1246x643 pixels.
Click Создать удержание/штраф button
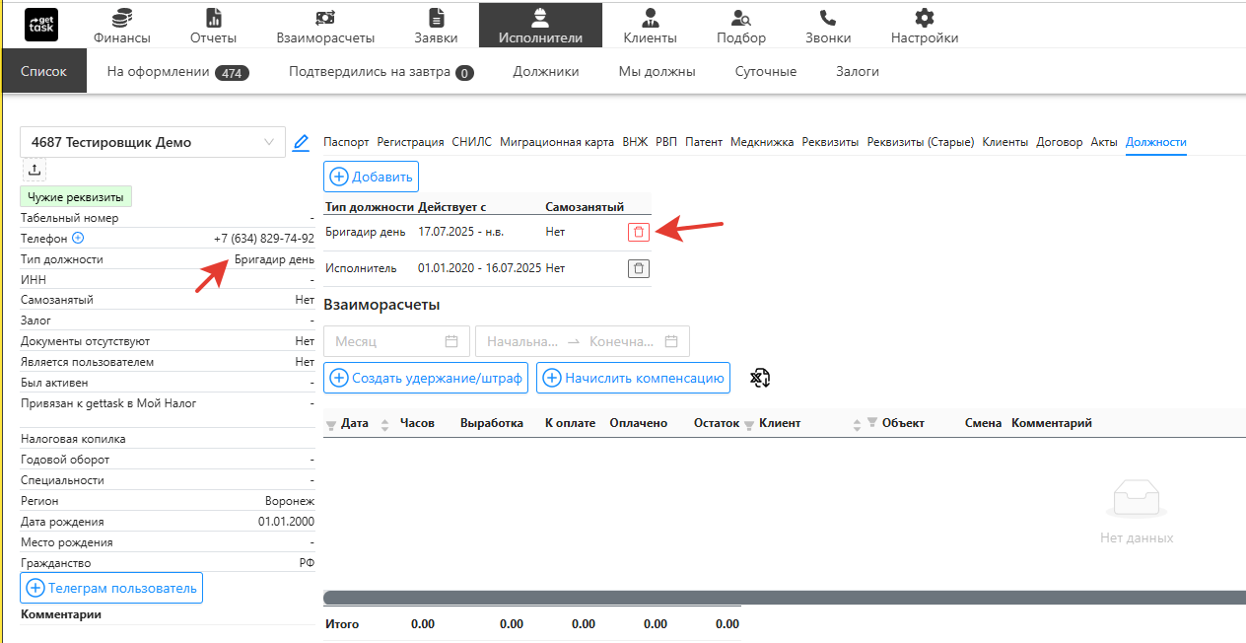tap(426, 378)
